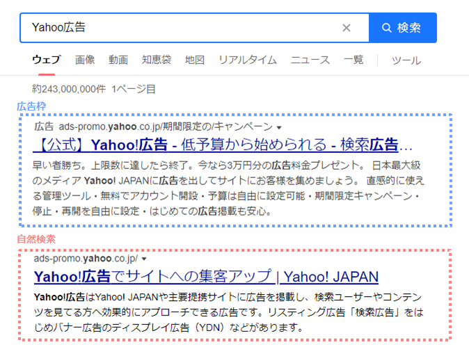This screenshot has width=469, height=356.
Task: Click the magnifier icon in the search button
Action: coord(386,28)
